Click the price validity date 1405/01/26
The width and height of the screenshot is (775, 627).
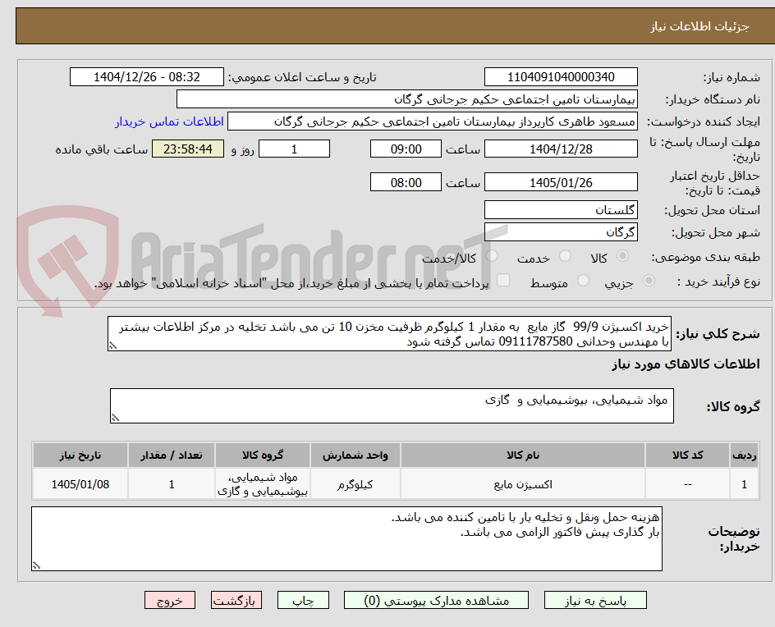(x=561, y=182)
